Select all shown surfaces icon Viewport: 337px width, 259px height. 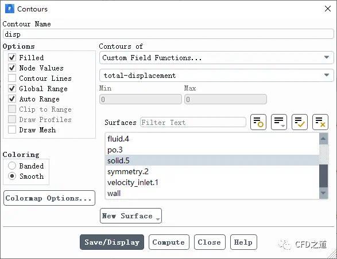click(299, 122)
